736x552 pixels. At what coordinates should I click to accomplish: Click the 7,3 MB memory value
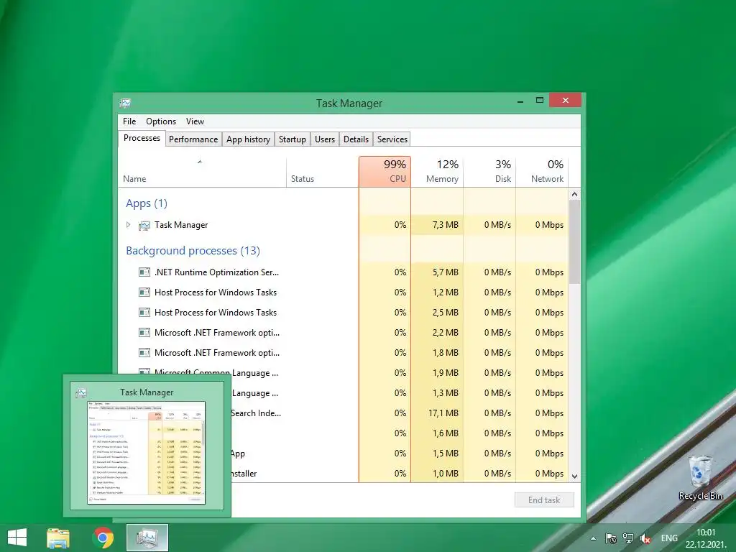pyautogui.click(x=446, y=225)
